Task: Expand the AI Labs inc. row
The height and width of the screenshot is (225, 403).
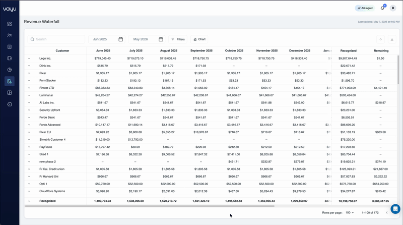Action: coord(29,103)
